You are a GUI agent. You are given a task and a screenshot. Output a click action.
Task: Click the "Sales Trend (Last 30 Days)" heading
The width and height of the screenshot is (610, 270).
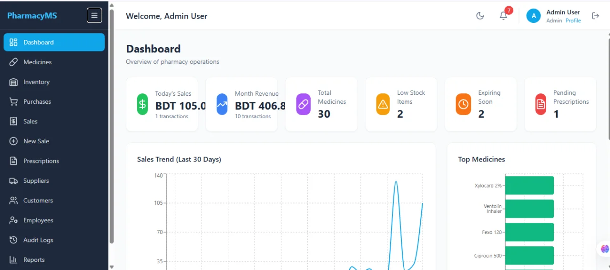tap(179, 159)
